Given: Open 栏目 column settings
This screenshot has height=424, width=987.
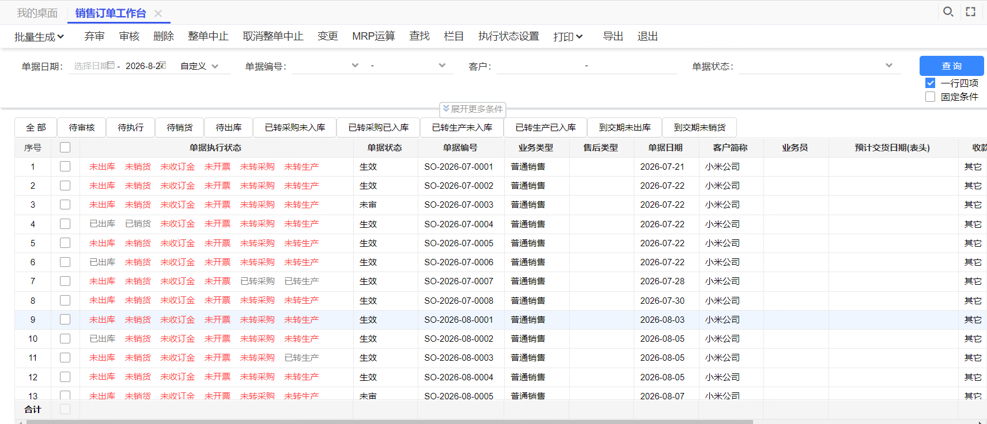Looking at the screenshot, I should (x=454, y=36).
